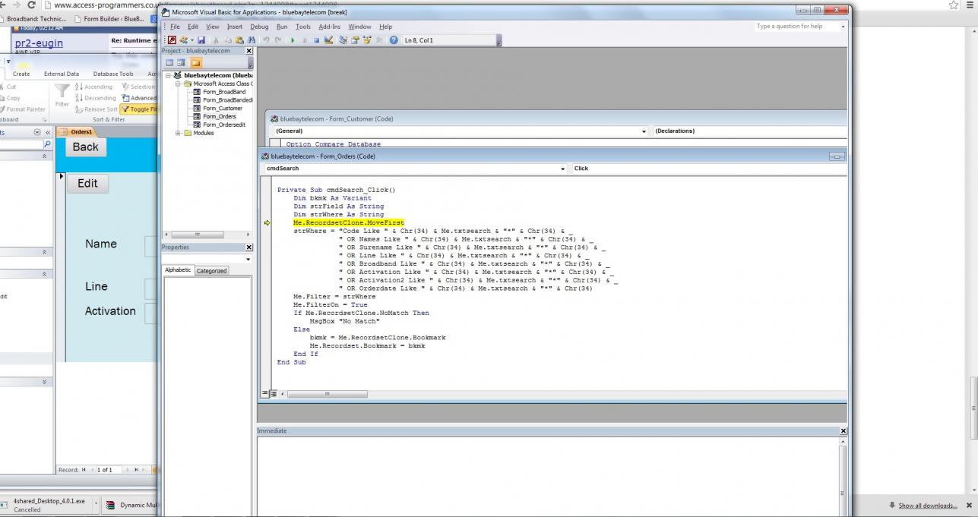The height and width of the screenshot is (517, 978).
Task: Click in the Immediate window text area
Action: pyautogui.click(x=547, y=477)
